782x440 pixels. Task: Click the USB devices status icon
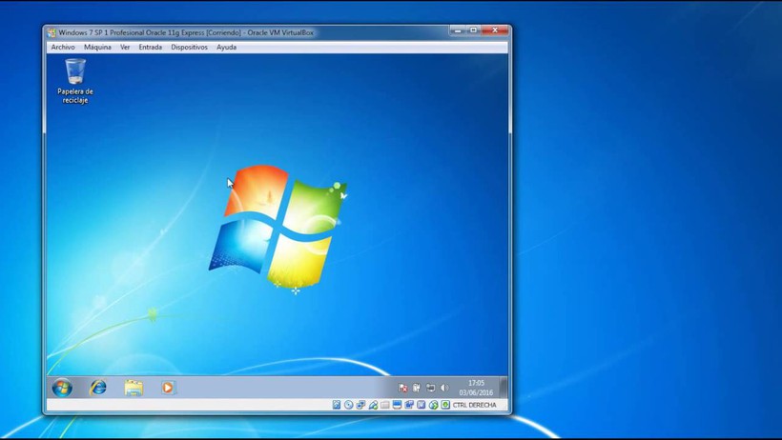point(373,405)
